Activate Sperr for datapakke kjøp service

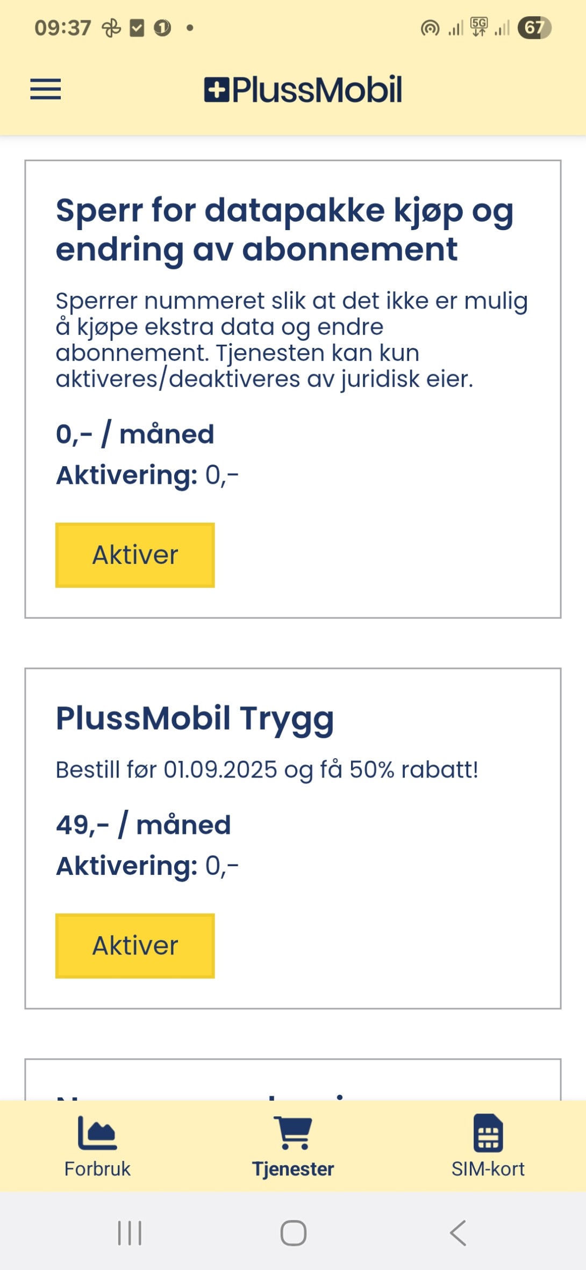pos(135,555)
